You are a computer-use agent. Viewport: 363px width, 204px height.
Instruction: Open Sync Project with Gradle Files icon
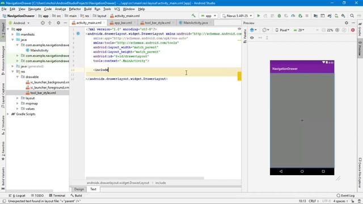330,16
